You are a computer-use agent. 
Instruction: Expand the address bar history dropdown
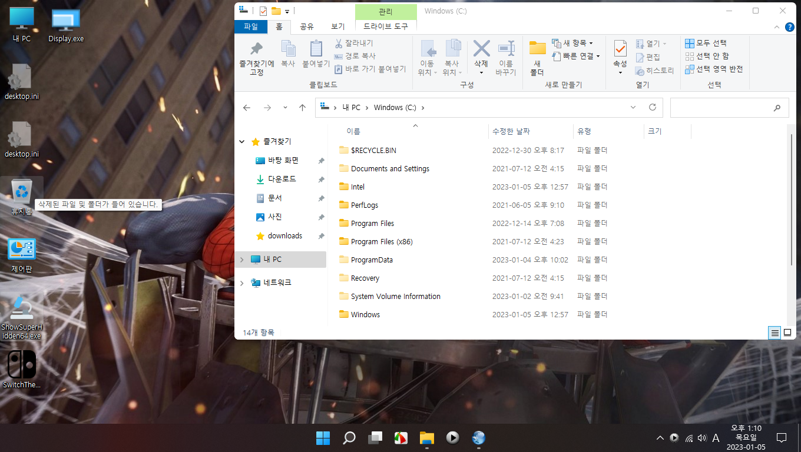tap(633, 108)
